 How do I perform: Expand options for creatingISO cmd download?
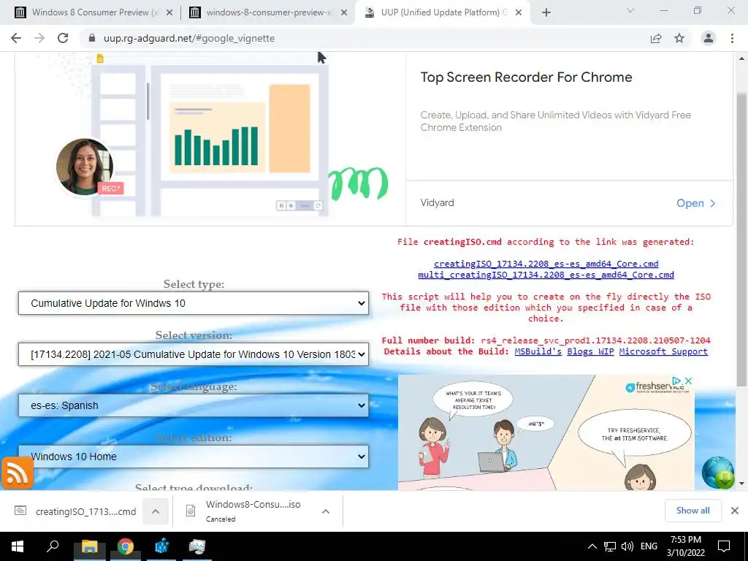coord(156,511)
